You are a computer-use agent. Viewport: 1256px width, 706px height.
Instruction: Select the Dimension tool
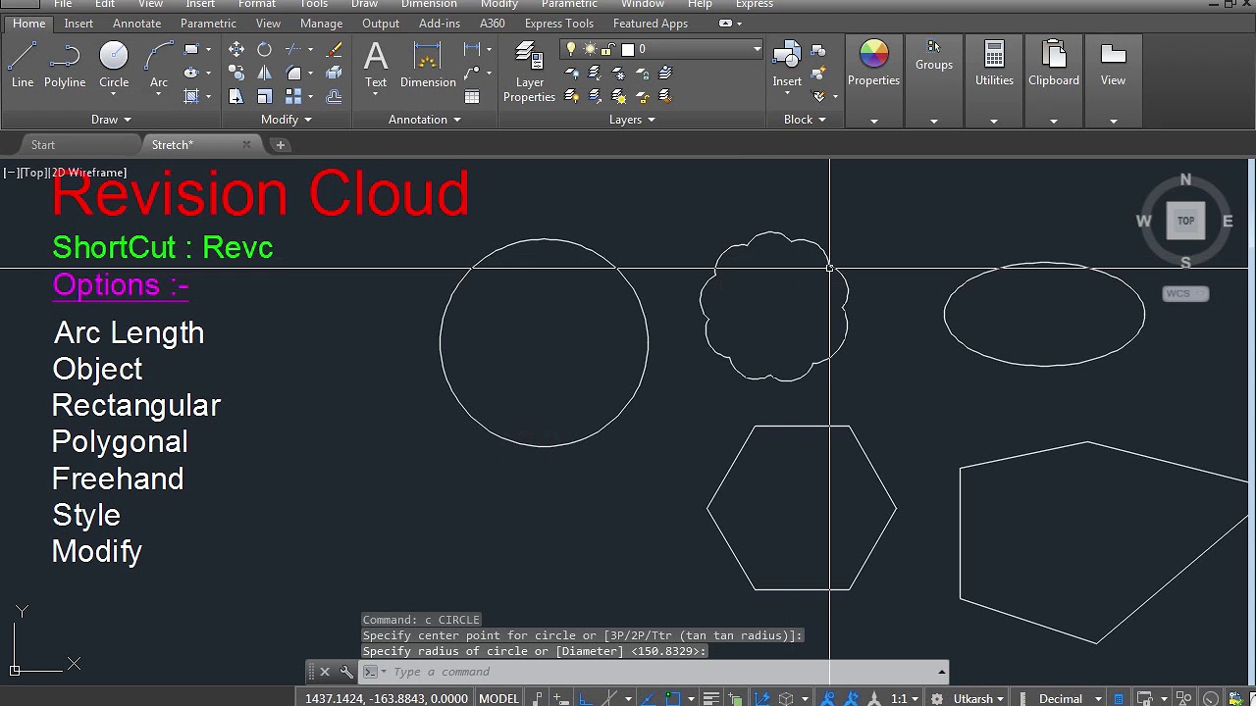pyautogui.click(x=428, y=66)
